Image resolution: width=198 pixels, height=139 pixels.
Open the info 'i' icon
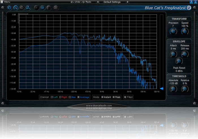(x=195, y=2)
